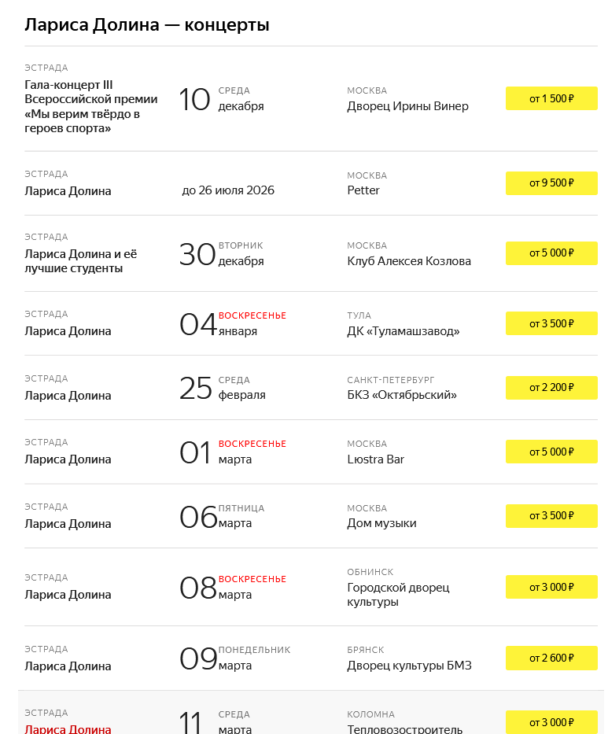Click venue Клуб Алексея Козлова
This screenshot has width=608, height=734.
pyautogui.click(x=409, y=261)
